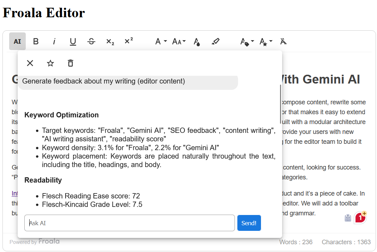This screenshot has height=252, width=377.
Task: Click the star icon in AI popup
Action: click(50, 63)
